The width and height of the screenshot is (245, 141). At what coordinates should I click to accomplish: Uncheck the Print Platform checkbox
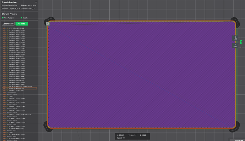coord(2,18)
